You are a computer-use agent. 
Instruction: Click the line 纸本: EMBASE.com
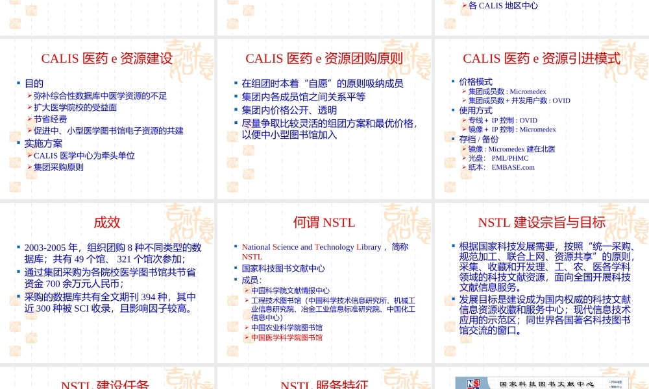pos(501,167)
